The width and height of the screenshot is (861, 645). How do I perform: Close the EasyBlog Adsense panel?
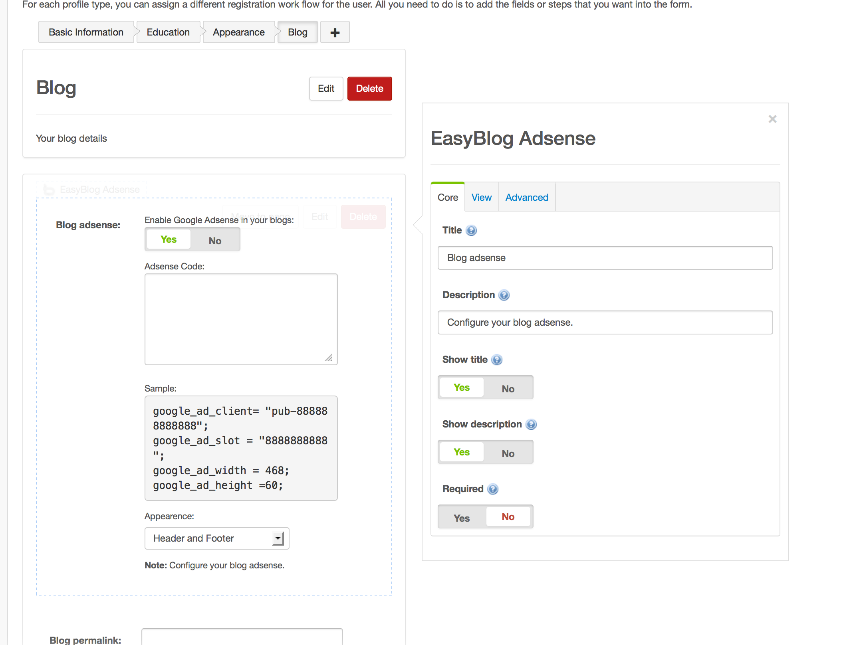pos(772,119)
